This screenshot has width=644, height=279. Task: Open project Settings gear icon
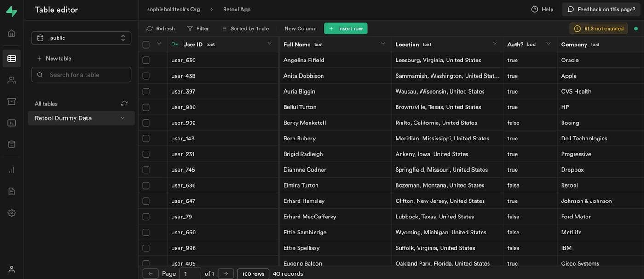coord(11,213)
